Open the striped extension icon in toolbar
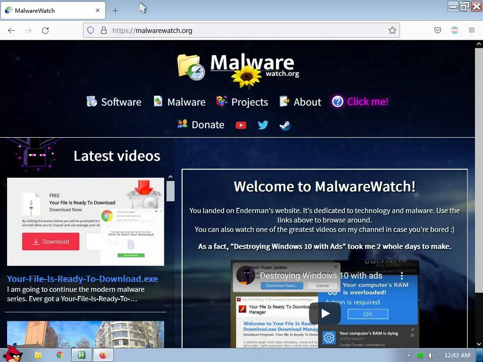483x362 pixels. click(454, 30)
